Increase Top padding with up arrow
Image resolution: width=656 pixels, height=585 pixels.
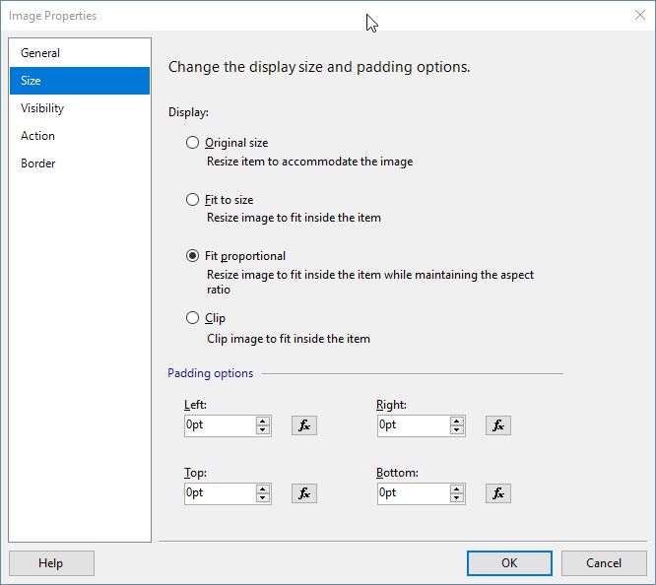coord(263,488)
